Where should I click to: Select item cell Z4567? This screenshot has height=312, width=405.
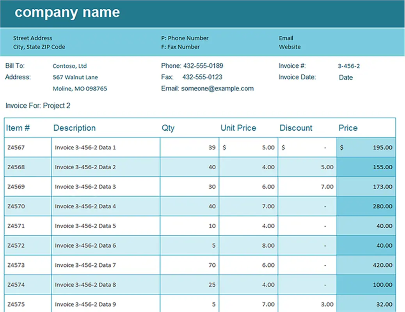coord(16,148)
